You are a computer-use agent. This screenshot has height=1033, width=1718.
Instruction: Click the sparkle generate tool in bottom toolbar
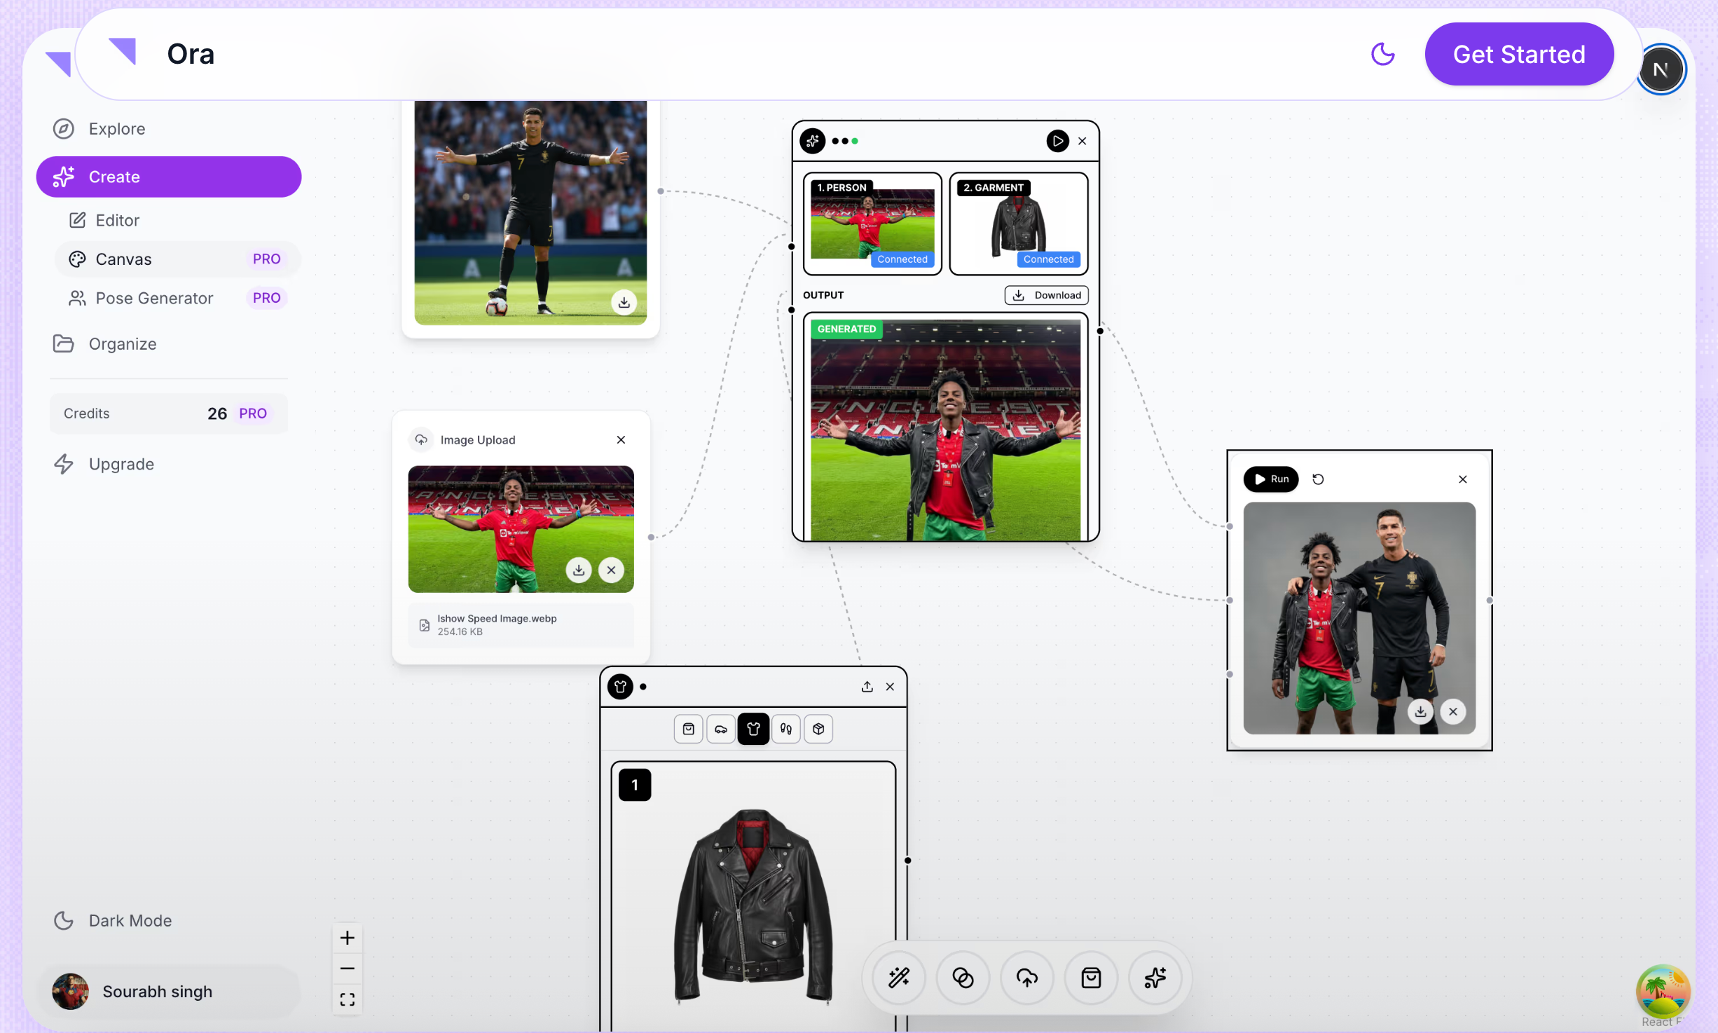[1155, 978]
